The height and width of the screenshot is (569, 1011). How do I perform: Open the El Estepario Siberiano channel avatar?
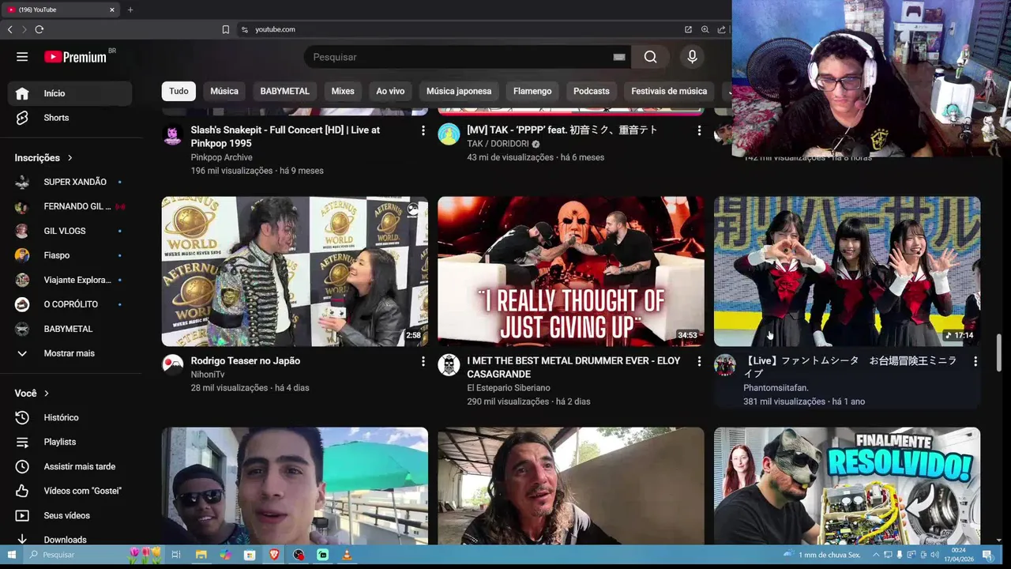[449, 364]
